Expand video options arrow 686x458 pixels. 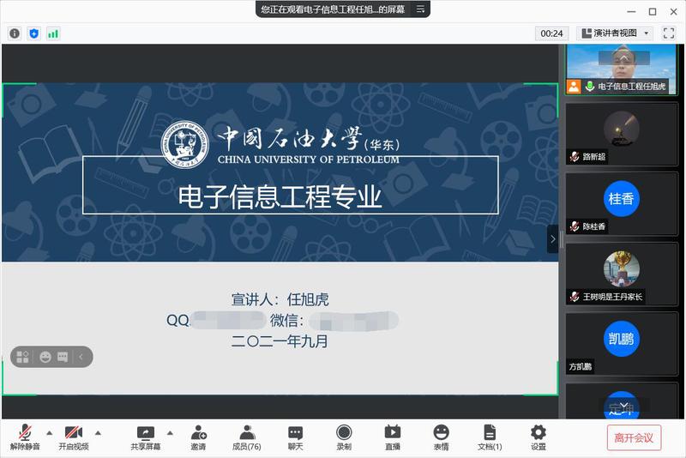pos(98,433)
